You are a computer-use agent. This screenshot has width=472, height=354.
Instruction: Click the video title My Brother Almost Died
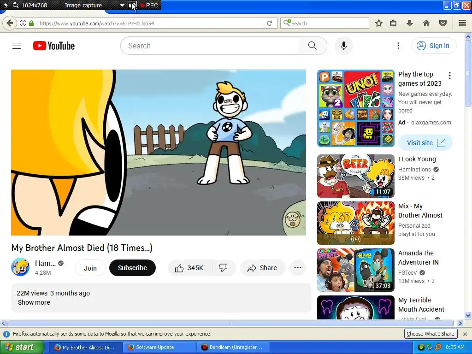[x=82, y=248]
